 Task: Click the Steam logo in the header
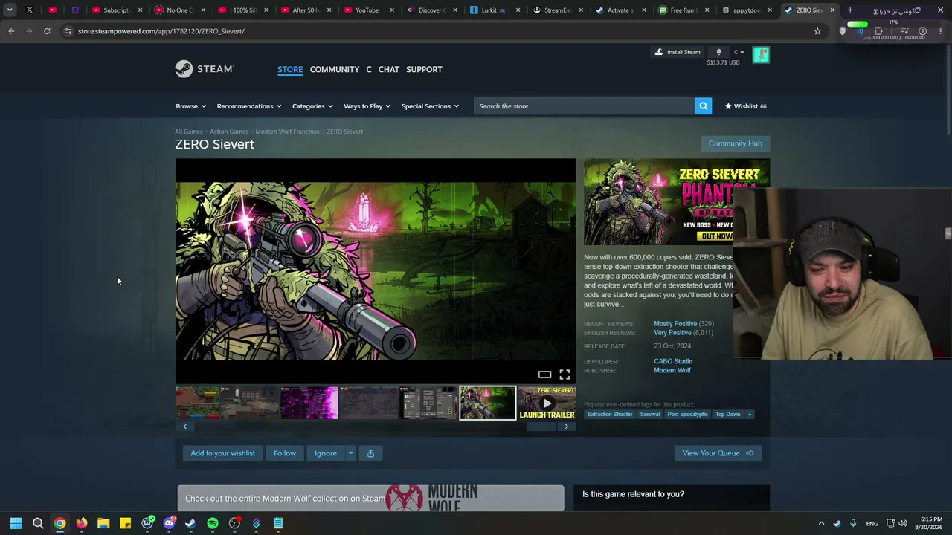205,69
